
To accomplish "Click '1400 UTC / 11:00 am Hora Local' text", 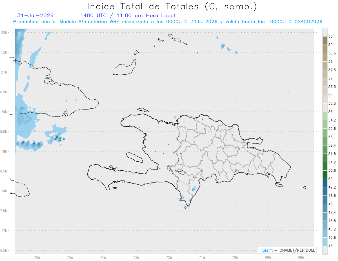I will [x=128, y=15].
